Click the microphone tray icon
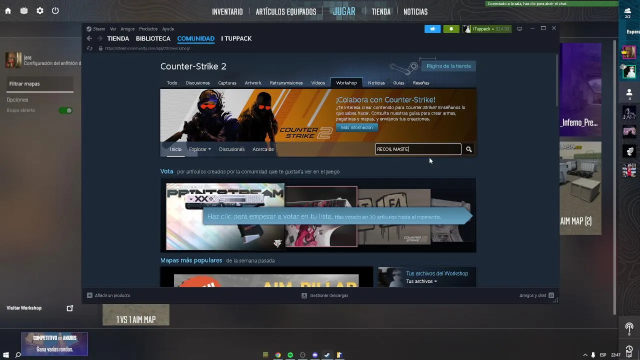The image size is (640, 360). (593, 355)
